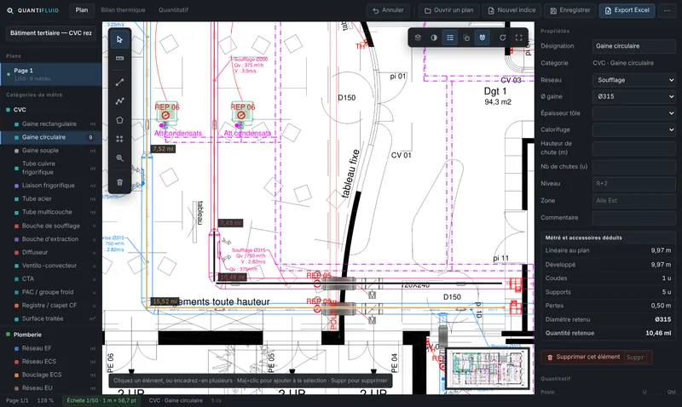Image resolution: width=682 pixels, height=407 pixels.
Task: Select PAC / groupe froid category
Action: point(51,292)
